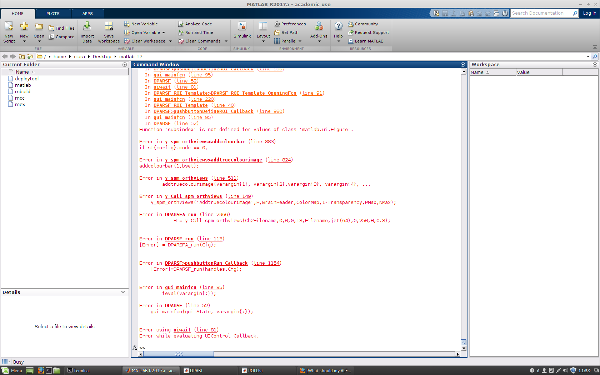Click the browse for folder icon
Image resolution: width=600 pixels, height=375 pixels.
click(30, 56)
